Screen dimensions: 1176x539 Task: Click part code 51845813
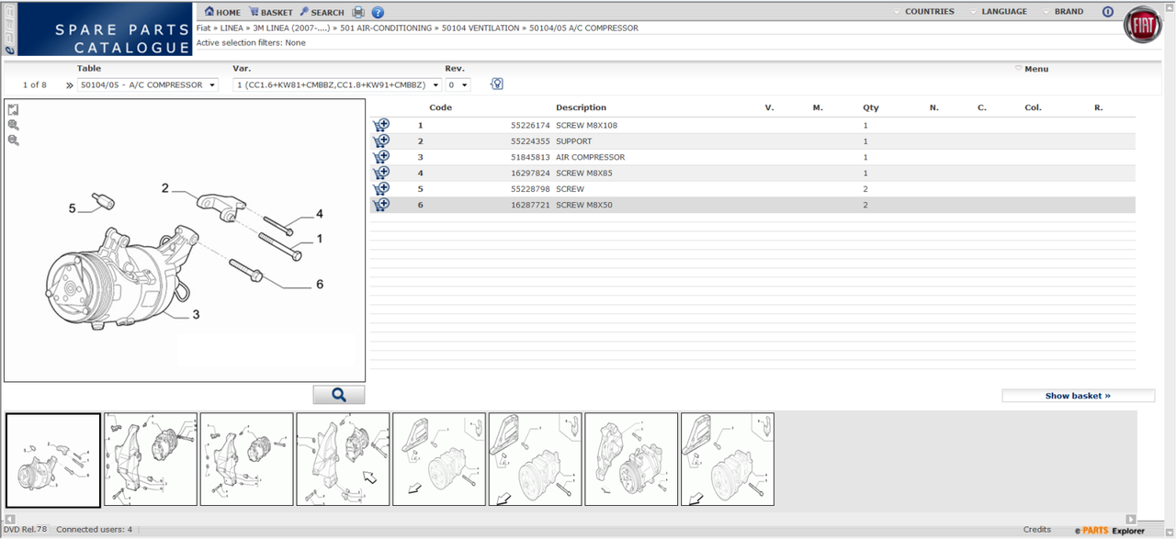point(530,157)
